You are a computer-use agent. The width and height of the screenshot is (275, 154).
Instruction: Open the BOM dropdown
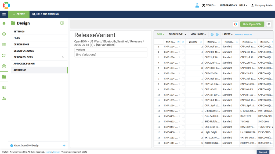pos(160,34)
